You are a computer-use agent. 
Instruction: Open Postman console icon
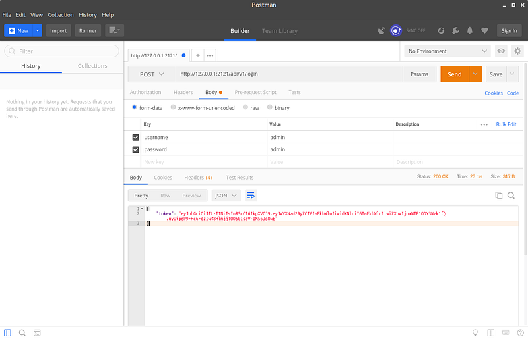pyautogui.click(x=37, y=332)
